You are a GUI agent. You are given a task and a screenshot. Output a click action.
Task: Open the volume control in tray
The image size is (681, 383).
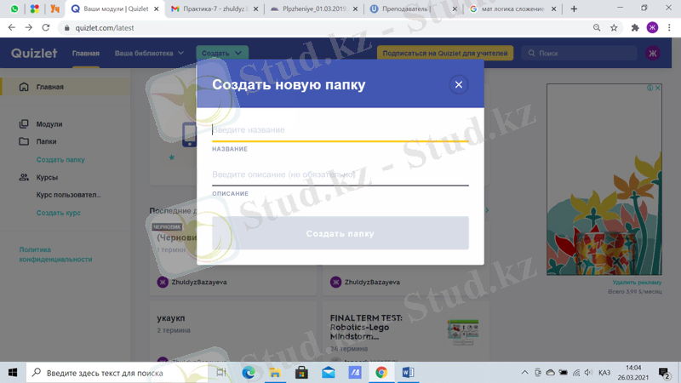588,373
